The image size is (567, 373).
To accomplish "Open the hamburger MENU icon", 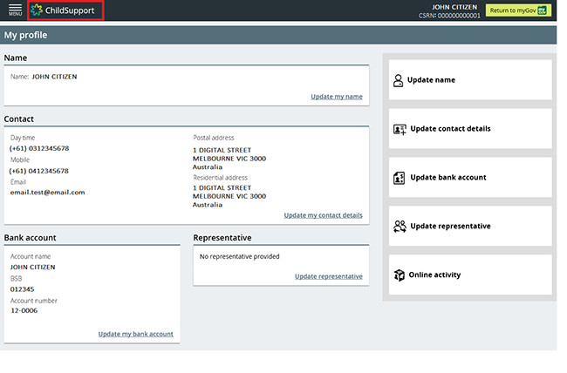I will coord(15,10).
